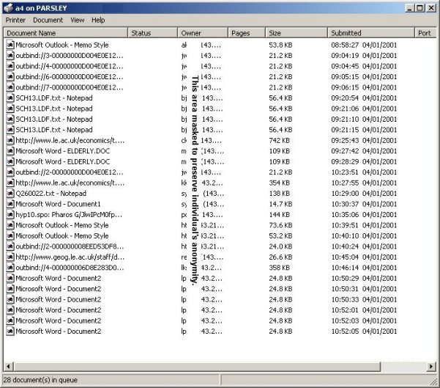
Task: Click the '28 document(s) in queue' status text
Action: point(40,380)
